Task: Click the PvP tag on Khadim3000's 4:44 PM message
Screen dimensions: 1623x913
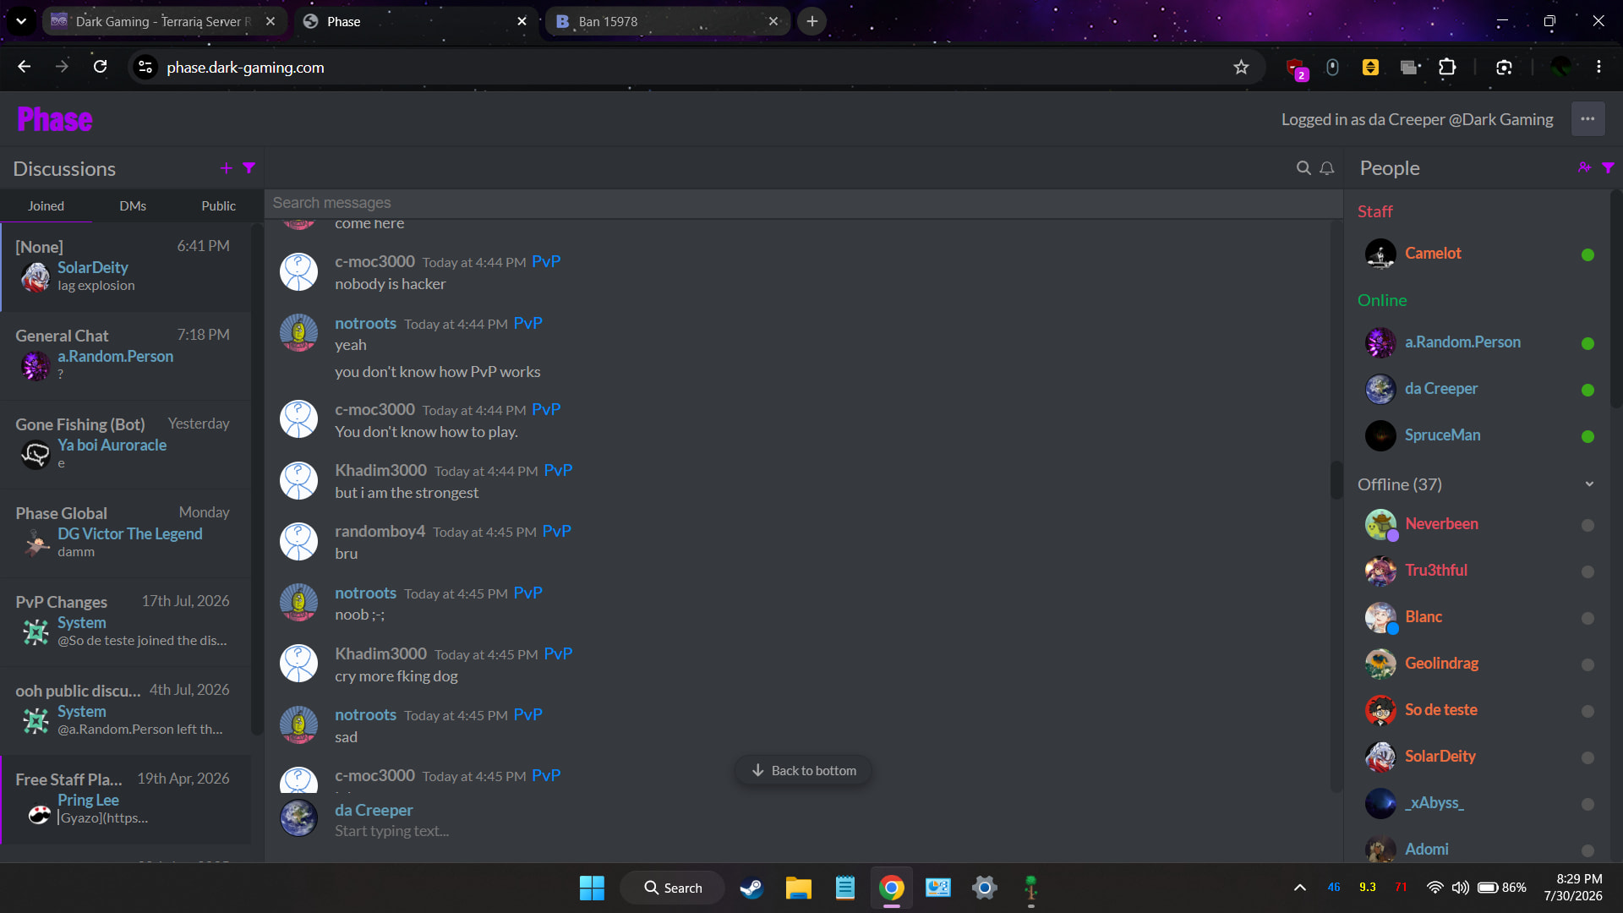Action: (558, 470)
